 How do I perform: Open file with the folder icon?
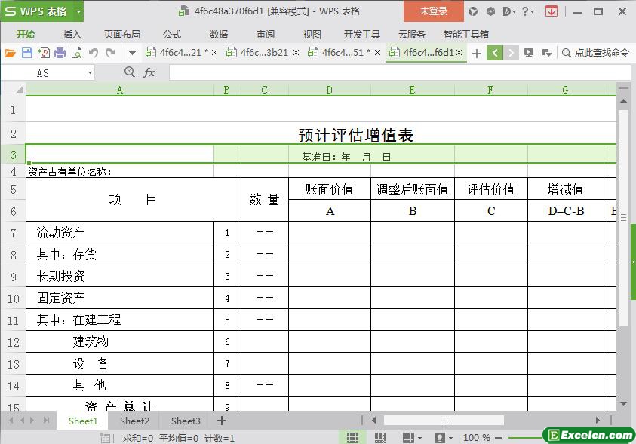[x=10, y=53]
